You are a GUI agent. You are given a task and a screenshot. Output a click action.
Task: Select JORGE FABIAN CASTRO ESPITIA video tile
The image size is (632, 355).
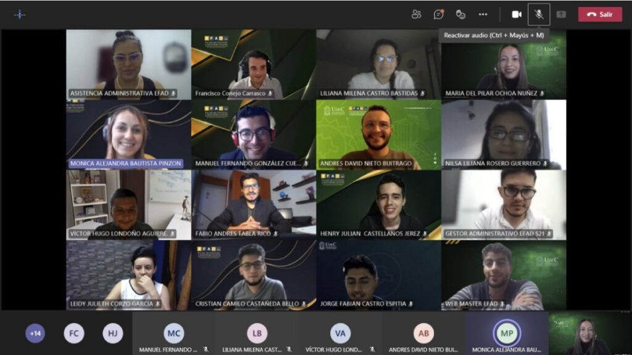click(x=378, y=275)
